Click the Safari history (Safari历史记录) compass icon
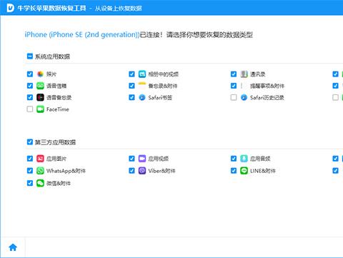The width and height of the screenshot is (343, 258). click(244, 97)
